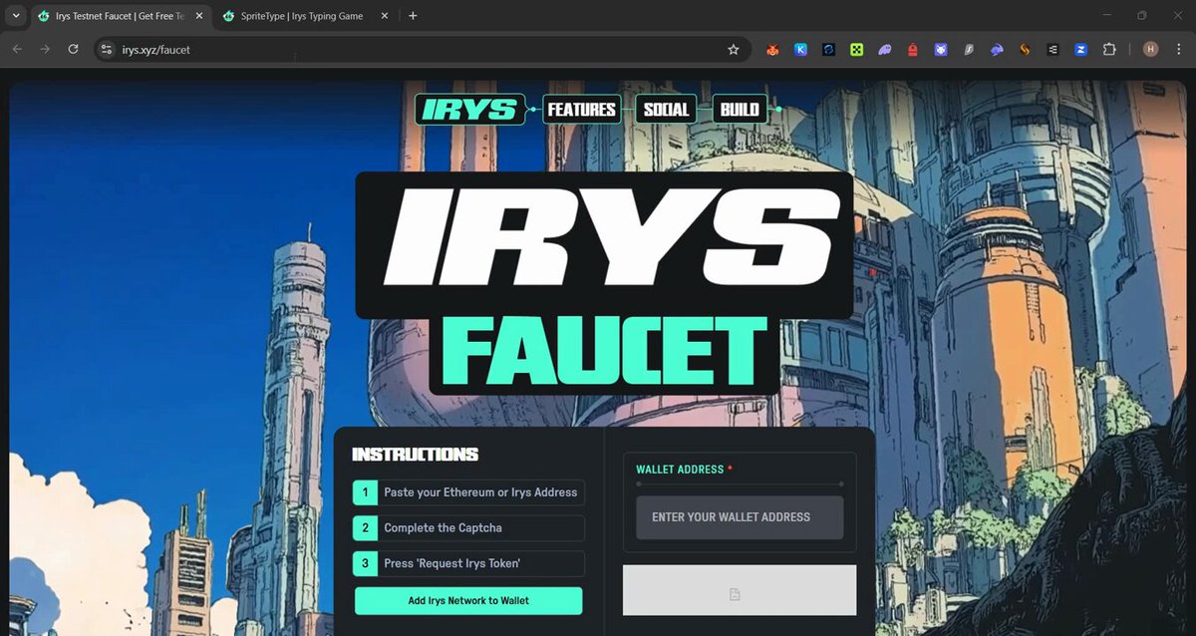Select the Irys Testnet Faucet tab

point(120,16)
